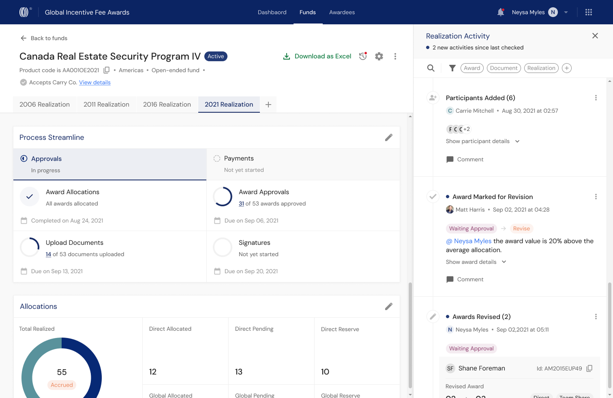This screenshot has height=398, width=613.
Task: Close the Realization Activity panel
Action: [x=595, y=36]
